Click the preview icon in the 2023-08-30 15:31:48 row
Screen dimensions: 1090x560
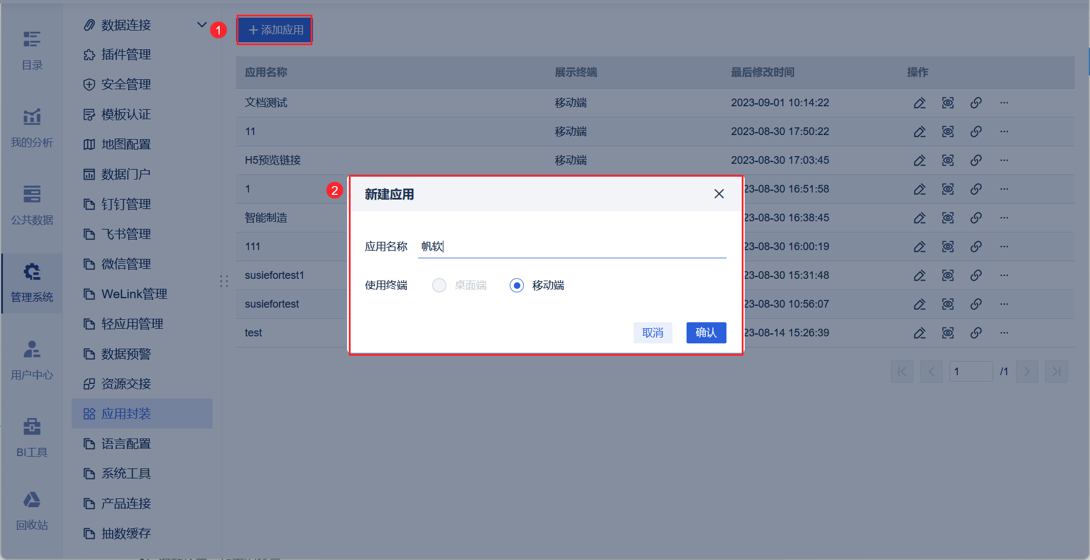pos(948,275)
